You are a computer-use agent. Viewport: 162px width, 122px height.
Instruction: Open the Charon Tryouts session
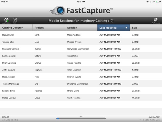[74, 77]
